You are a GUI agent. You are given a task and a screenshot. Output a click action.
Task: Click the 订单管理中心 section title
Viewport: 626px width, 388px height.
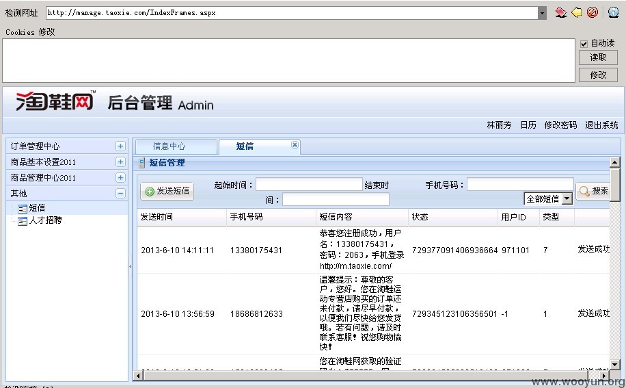click(x=35, y=146)
